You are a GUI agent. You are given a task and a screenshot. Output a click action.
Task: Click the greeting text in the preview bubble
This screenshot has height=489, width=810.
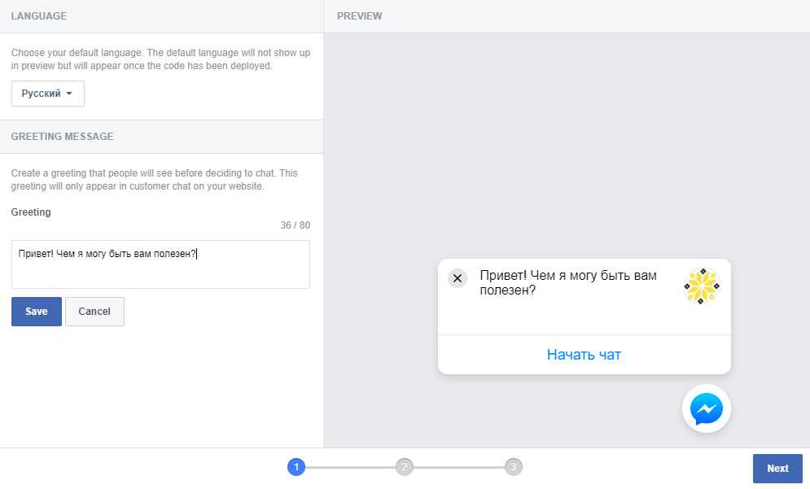(x=567, y=283)
